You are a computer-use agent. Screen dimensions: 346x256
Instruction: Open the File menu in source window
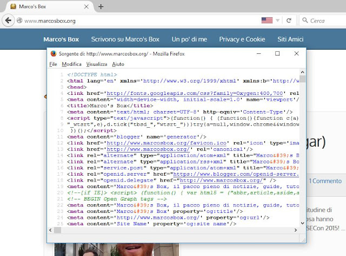tap(53, 64)
